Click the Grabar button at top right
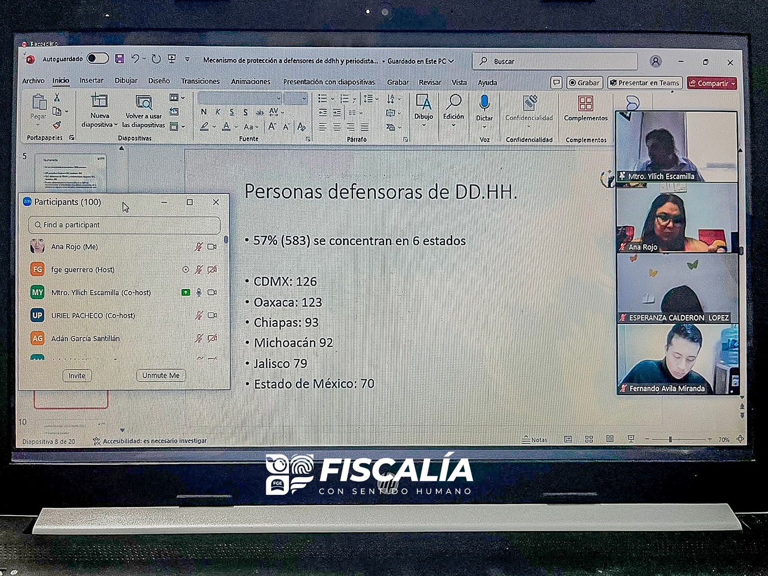Image resolution: width=768 pixels, height=576 pixels. pos(584,83)
